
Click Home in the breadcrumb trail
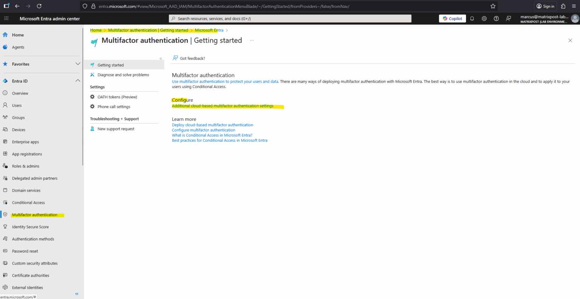[x=96, y=30]
